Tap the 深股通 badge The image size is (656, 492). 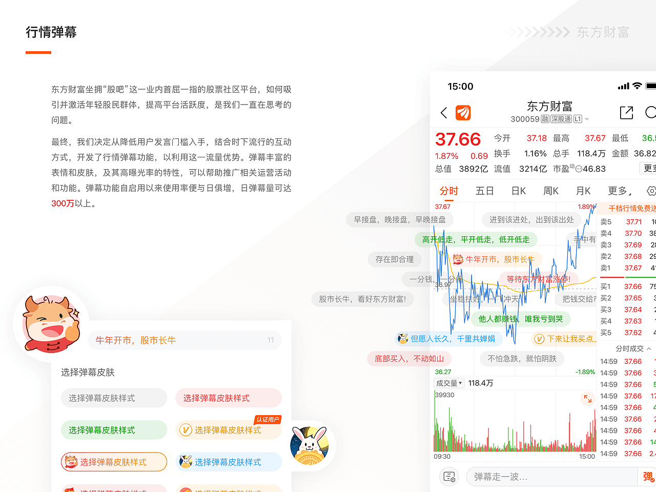point(561,119)
